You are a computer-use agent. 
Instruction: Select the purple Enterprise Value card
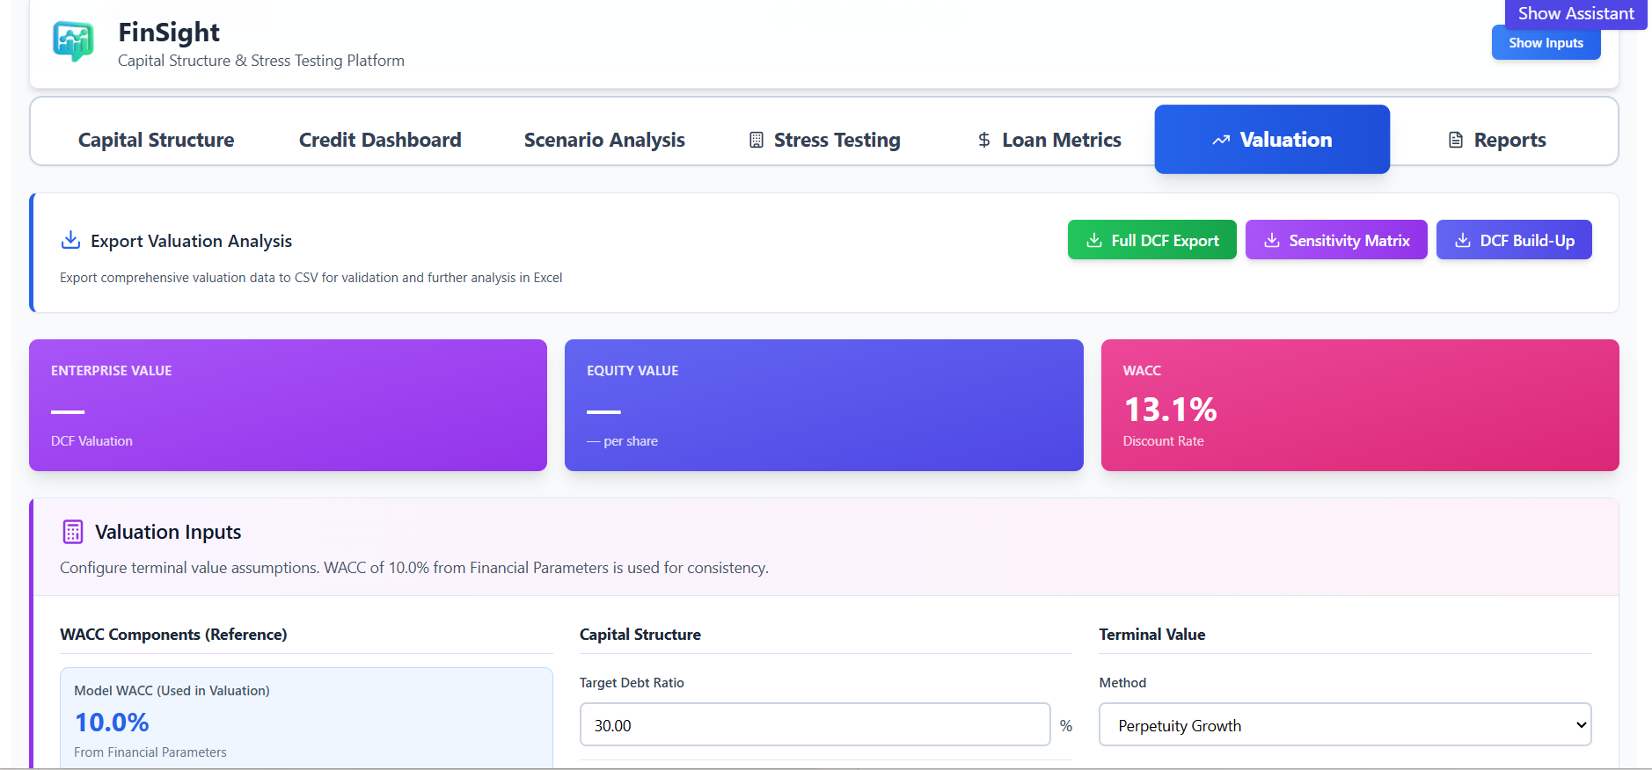(288, 405)
